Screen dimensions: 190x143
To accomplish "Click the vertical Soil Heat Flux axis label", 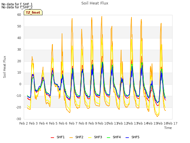I will coord(4,67).
